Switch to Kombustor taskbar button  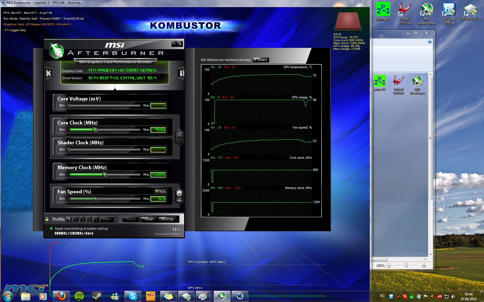point(240,296)
